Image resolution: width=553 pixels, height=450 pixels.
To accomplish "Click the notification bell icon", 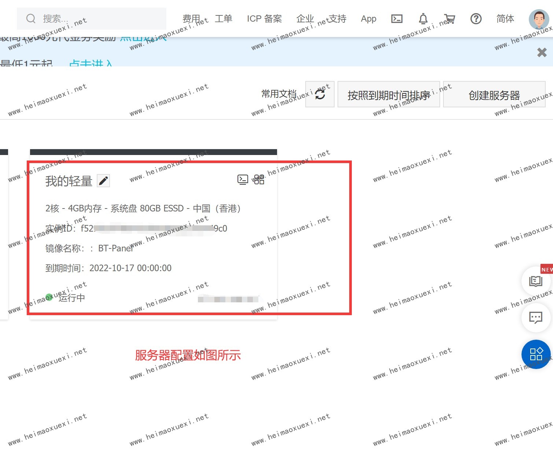I will point(423,19).
